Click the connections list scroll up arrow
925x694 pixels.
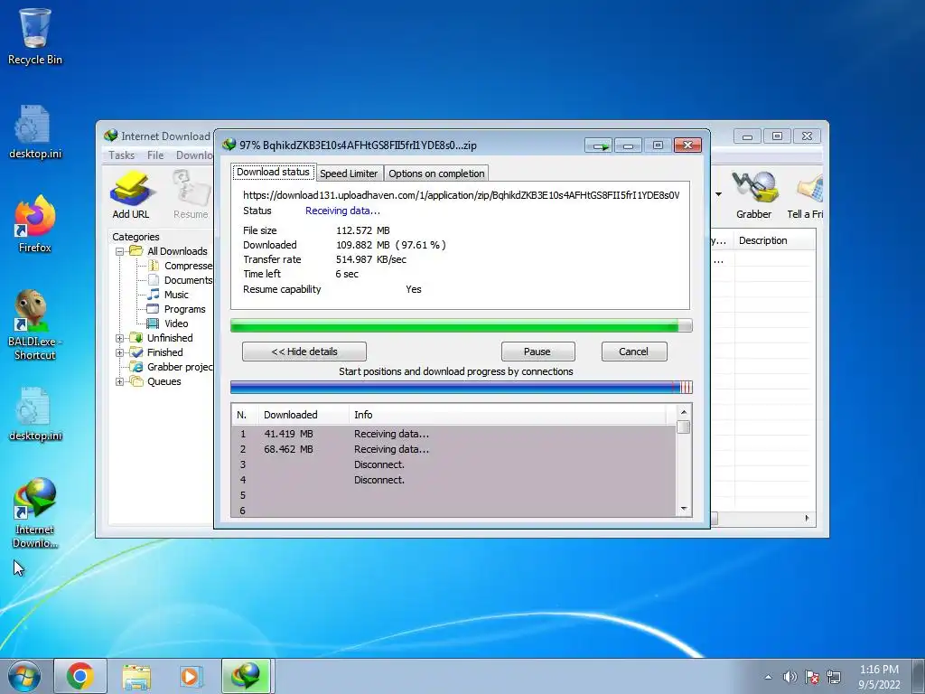[684, 412]
